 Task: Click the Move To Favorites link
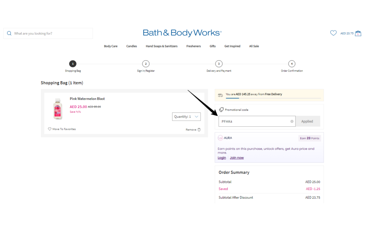click(x=64, y=129)
